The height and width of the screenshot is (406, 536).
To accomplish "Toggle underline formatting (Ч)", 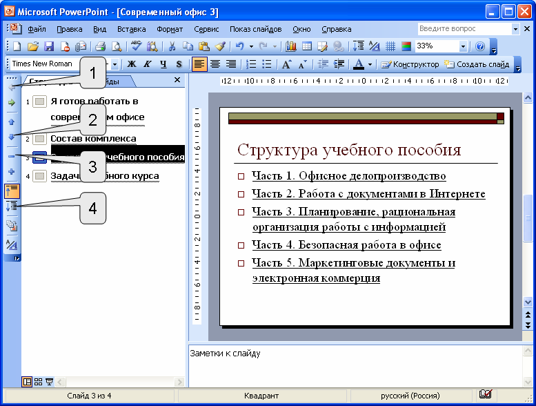I will (163, 64).
